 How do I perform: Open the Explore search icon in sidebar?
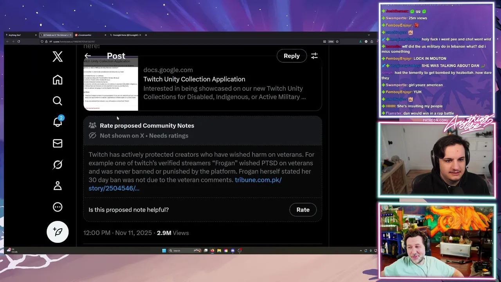(58, 101)
